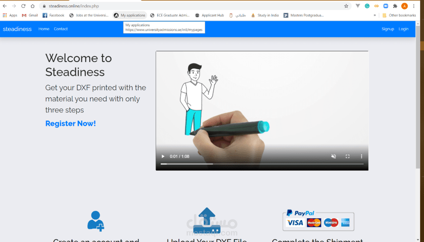The height and width of the screenshot is (242, 424).
Task: Open the orange Chrome profile avatar
Action: point(405,6)
